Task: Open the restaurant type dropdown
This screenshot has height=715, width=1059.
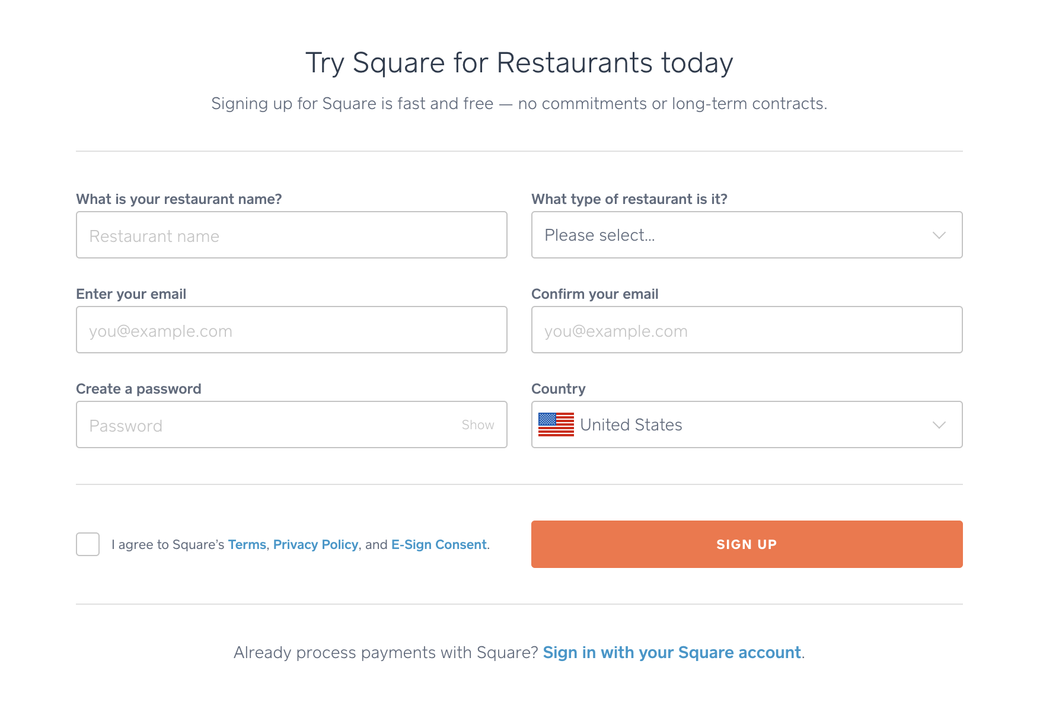Action: (x=747, y=235)
